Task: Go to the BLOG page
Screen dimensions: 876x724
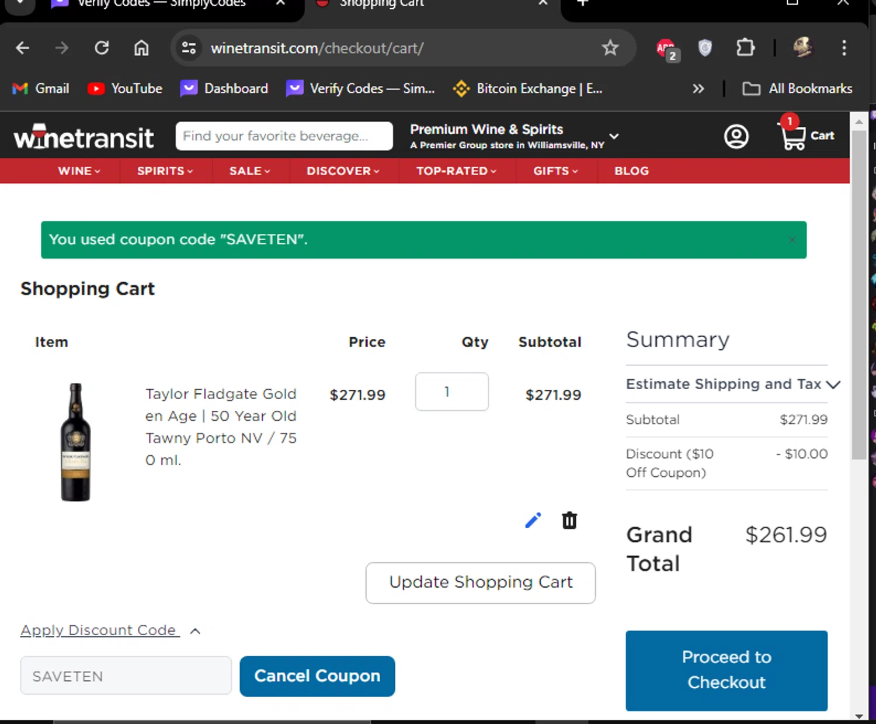Action: (x=631, y=171)
